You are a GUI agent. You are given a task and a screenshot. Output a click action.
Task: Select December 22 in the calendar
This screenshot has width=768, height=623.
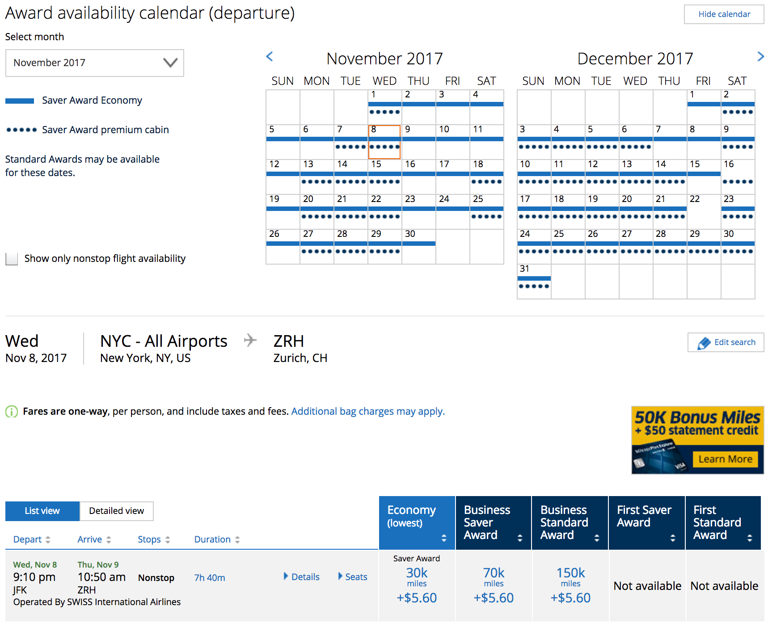pos(704,212)
